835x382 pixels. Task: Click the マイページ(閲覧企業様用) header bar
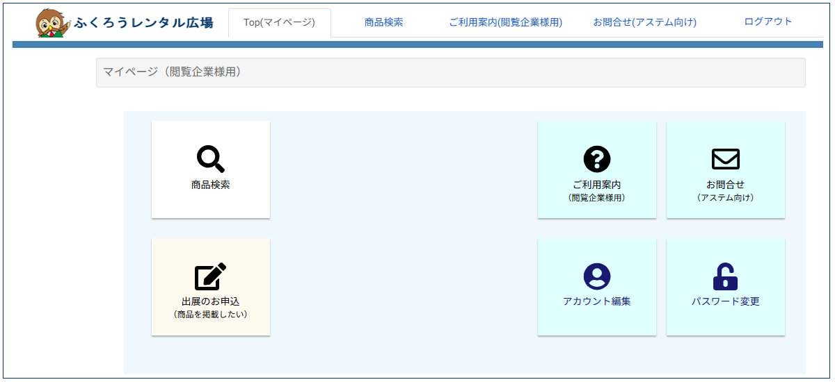point(450,72)
